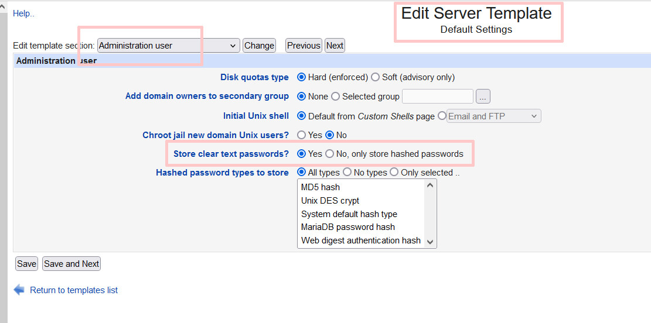The width and height of the screenshot is (651, 323).
Task: Pick MariaDB password hash list entry
Action: coord(348,227)
